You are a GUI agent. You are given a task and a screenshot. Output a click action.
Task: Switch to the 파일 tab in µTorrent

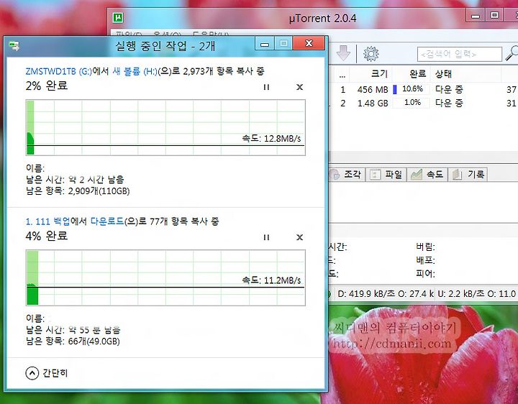[x=386, y=174]
